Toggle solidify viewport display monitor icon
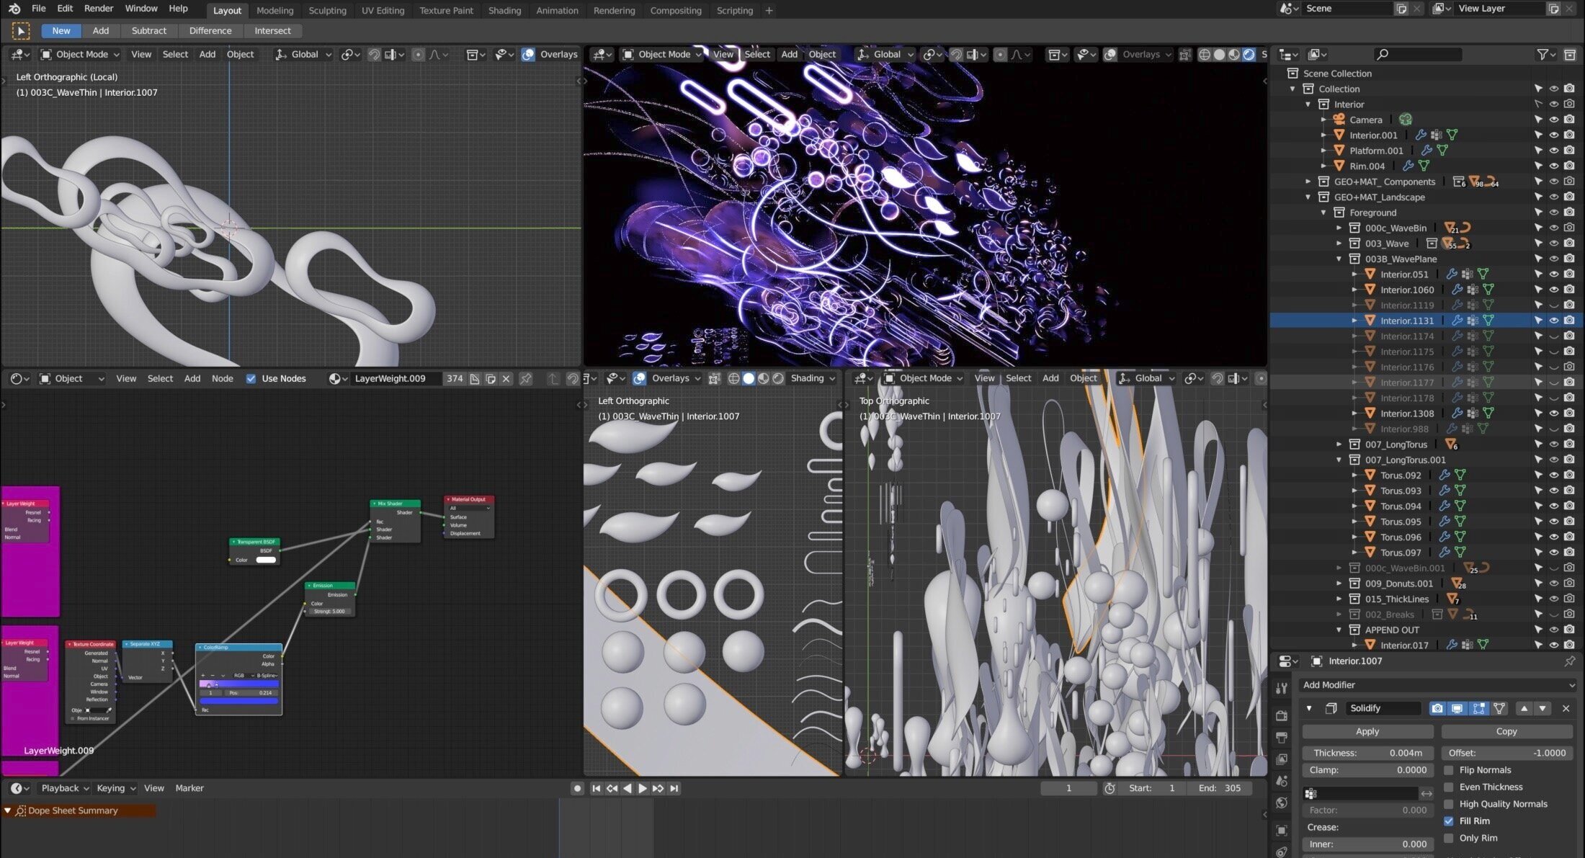This screenshot has width=1585, height=858. [x=1457, y=708]
